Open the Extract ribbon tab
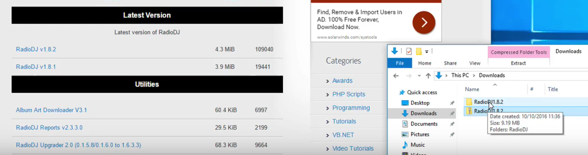This screenshot has height=155, width=588. coord(518,63)
